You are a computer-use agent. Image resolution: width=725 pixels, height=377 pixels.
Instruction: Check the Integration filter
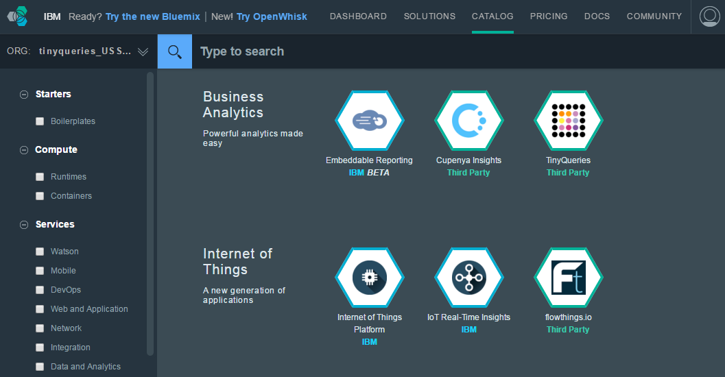click(x=40, y=348)
